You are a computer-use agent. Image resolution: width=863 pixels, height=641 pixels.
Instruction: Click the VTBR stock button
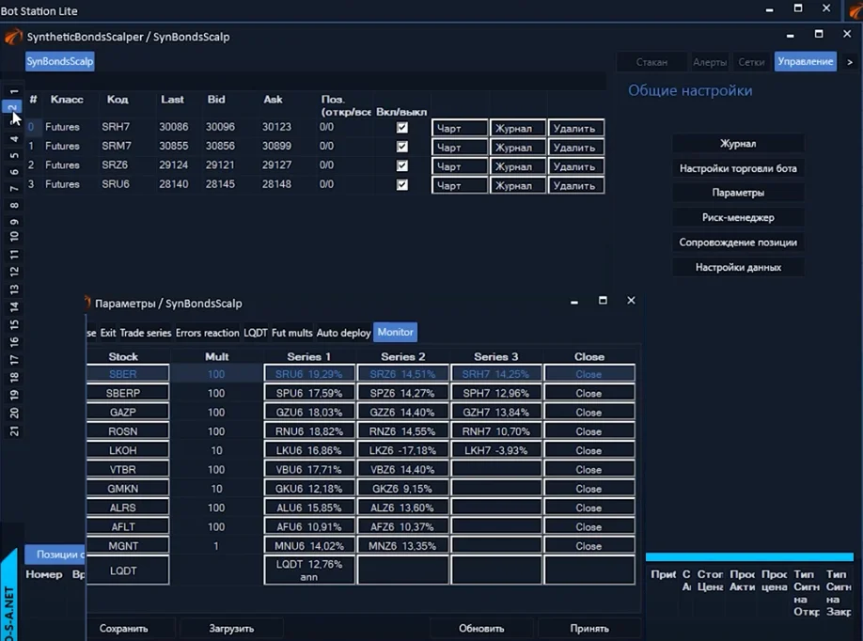[x=128, y=469]
